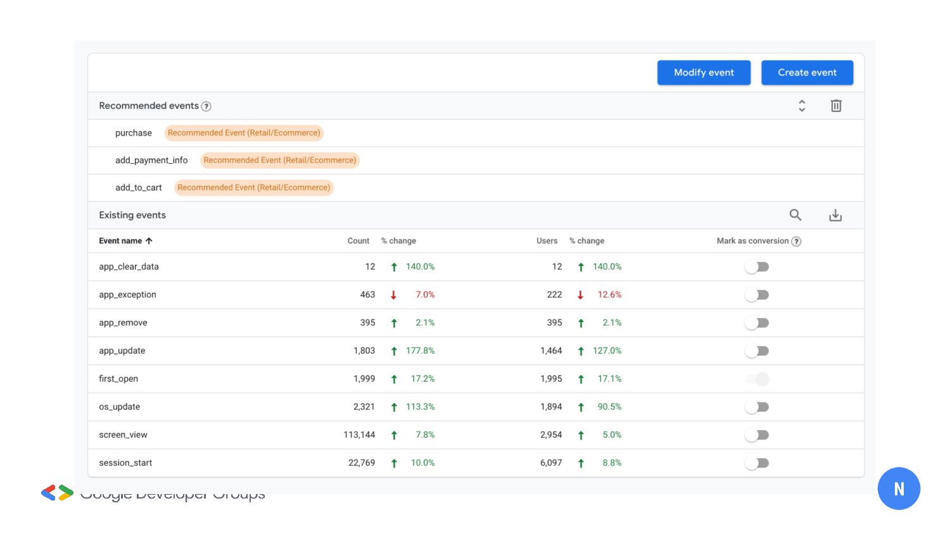The image size is (950, 534).
Task: Click the help icon next to Recommended events
Action: [x=206, y=106]
